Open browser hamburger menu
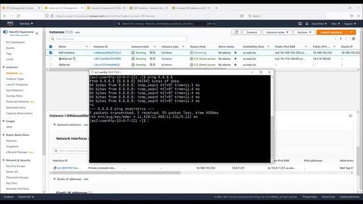363x204 pixels. pos(358,16)
